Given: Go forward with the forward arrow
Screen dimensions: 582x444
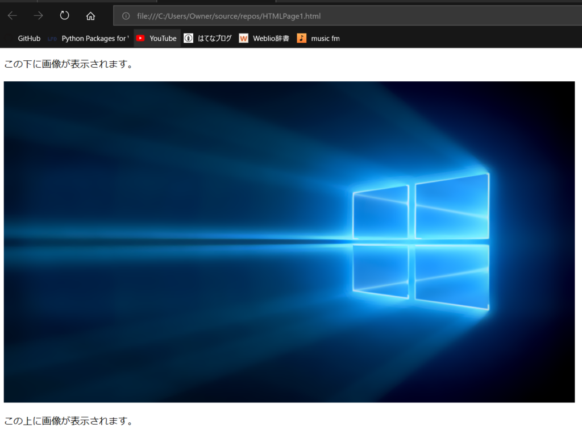Looking at the screenshot, I should [x=38, y=15].
